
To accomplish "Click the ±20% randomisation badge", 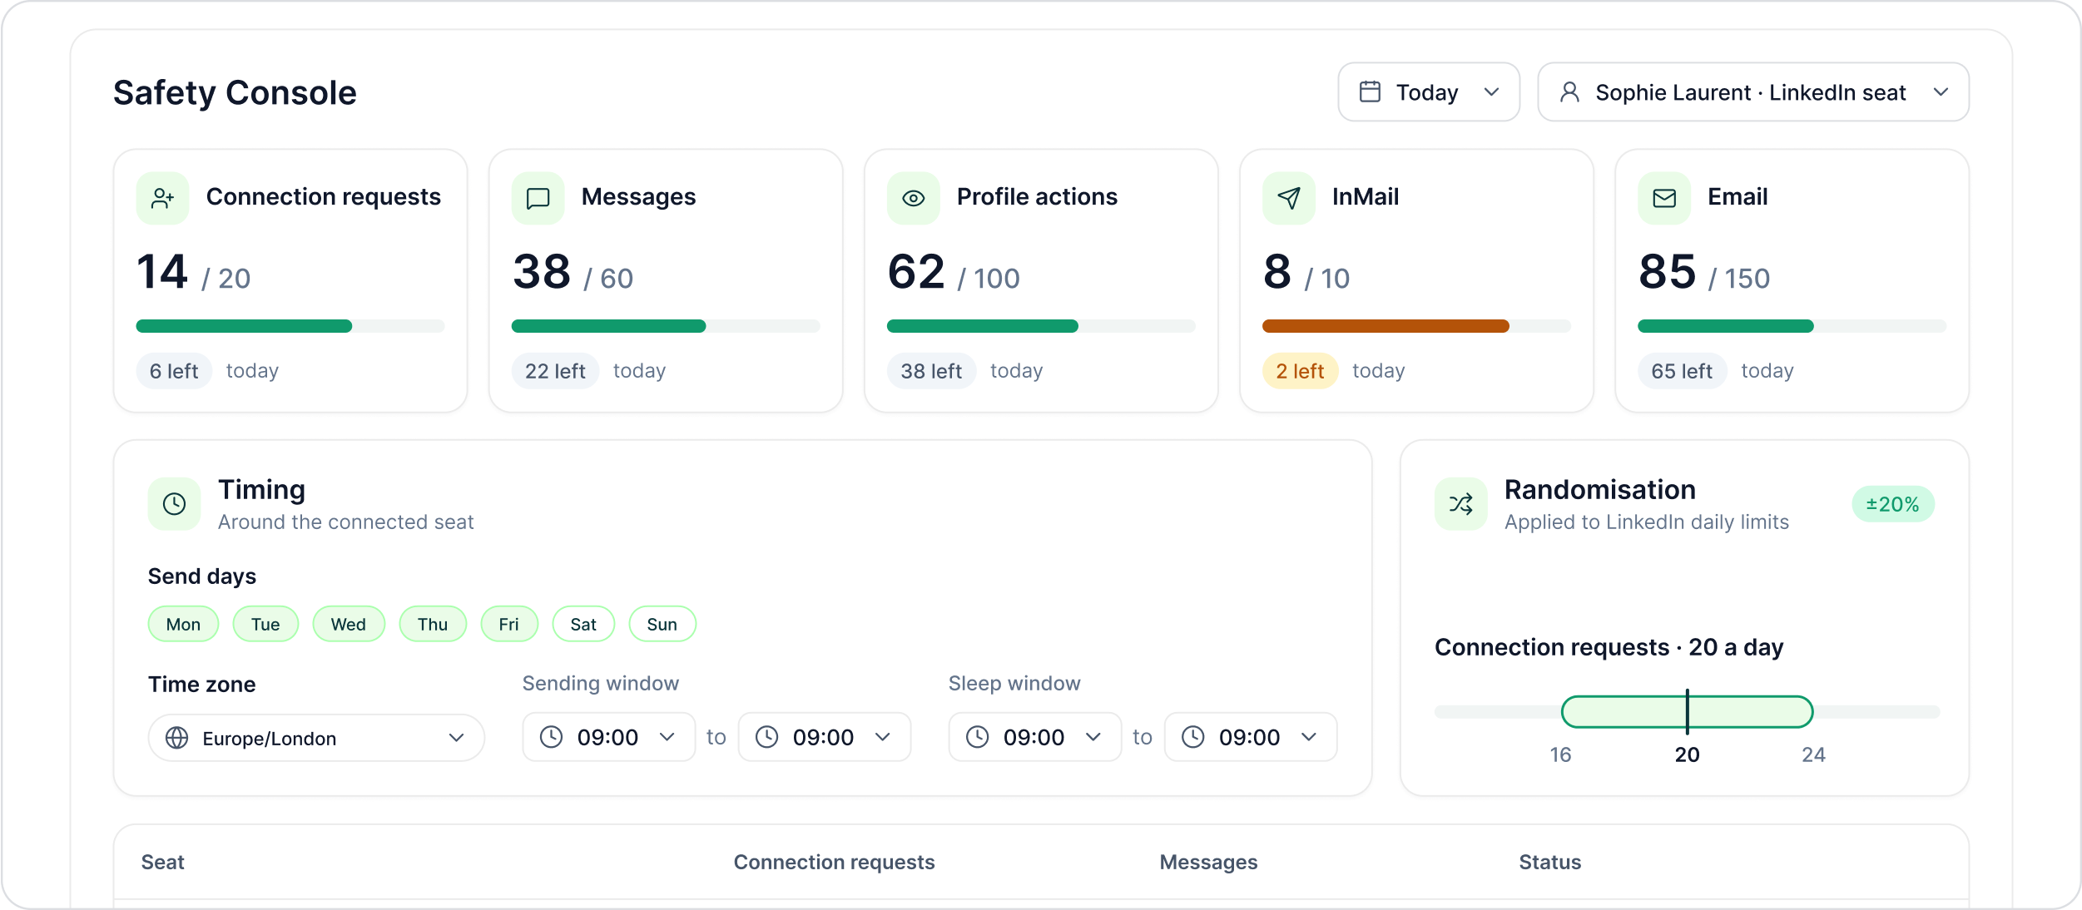I will coord(1892,504).
